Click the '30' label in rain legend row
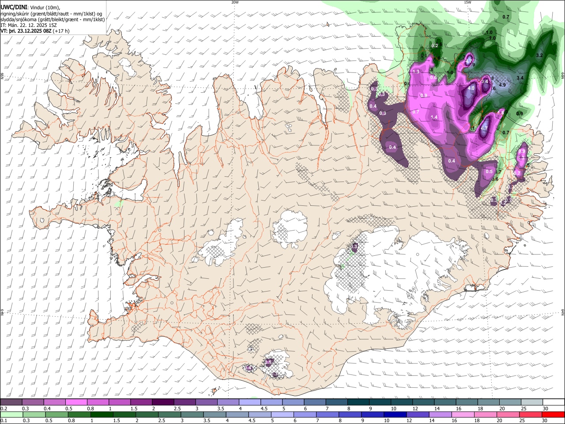 tap(545, 420)
